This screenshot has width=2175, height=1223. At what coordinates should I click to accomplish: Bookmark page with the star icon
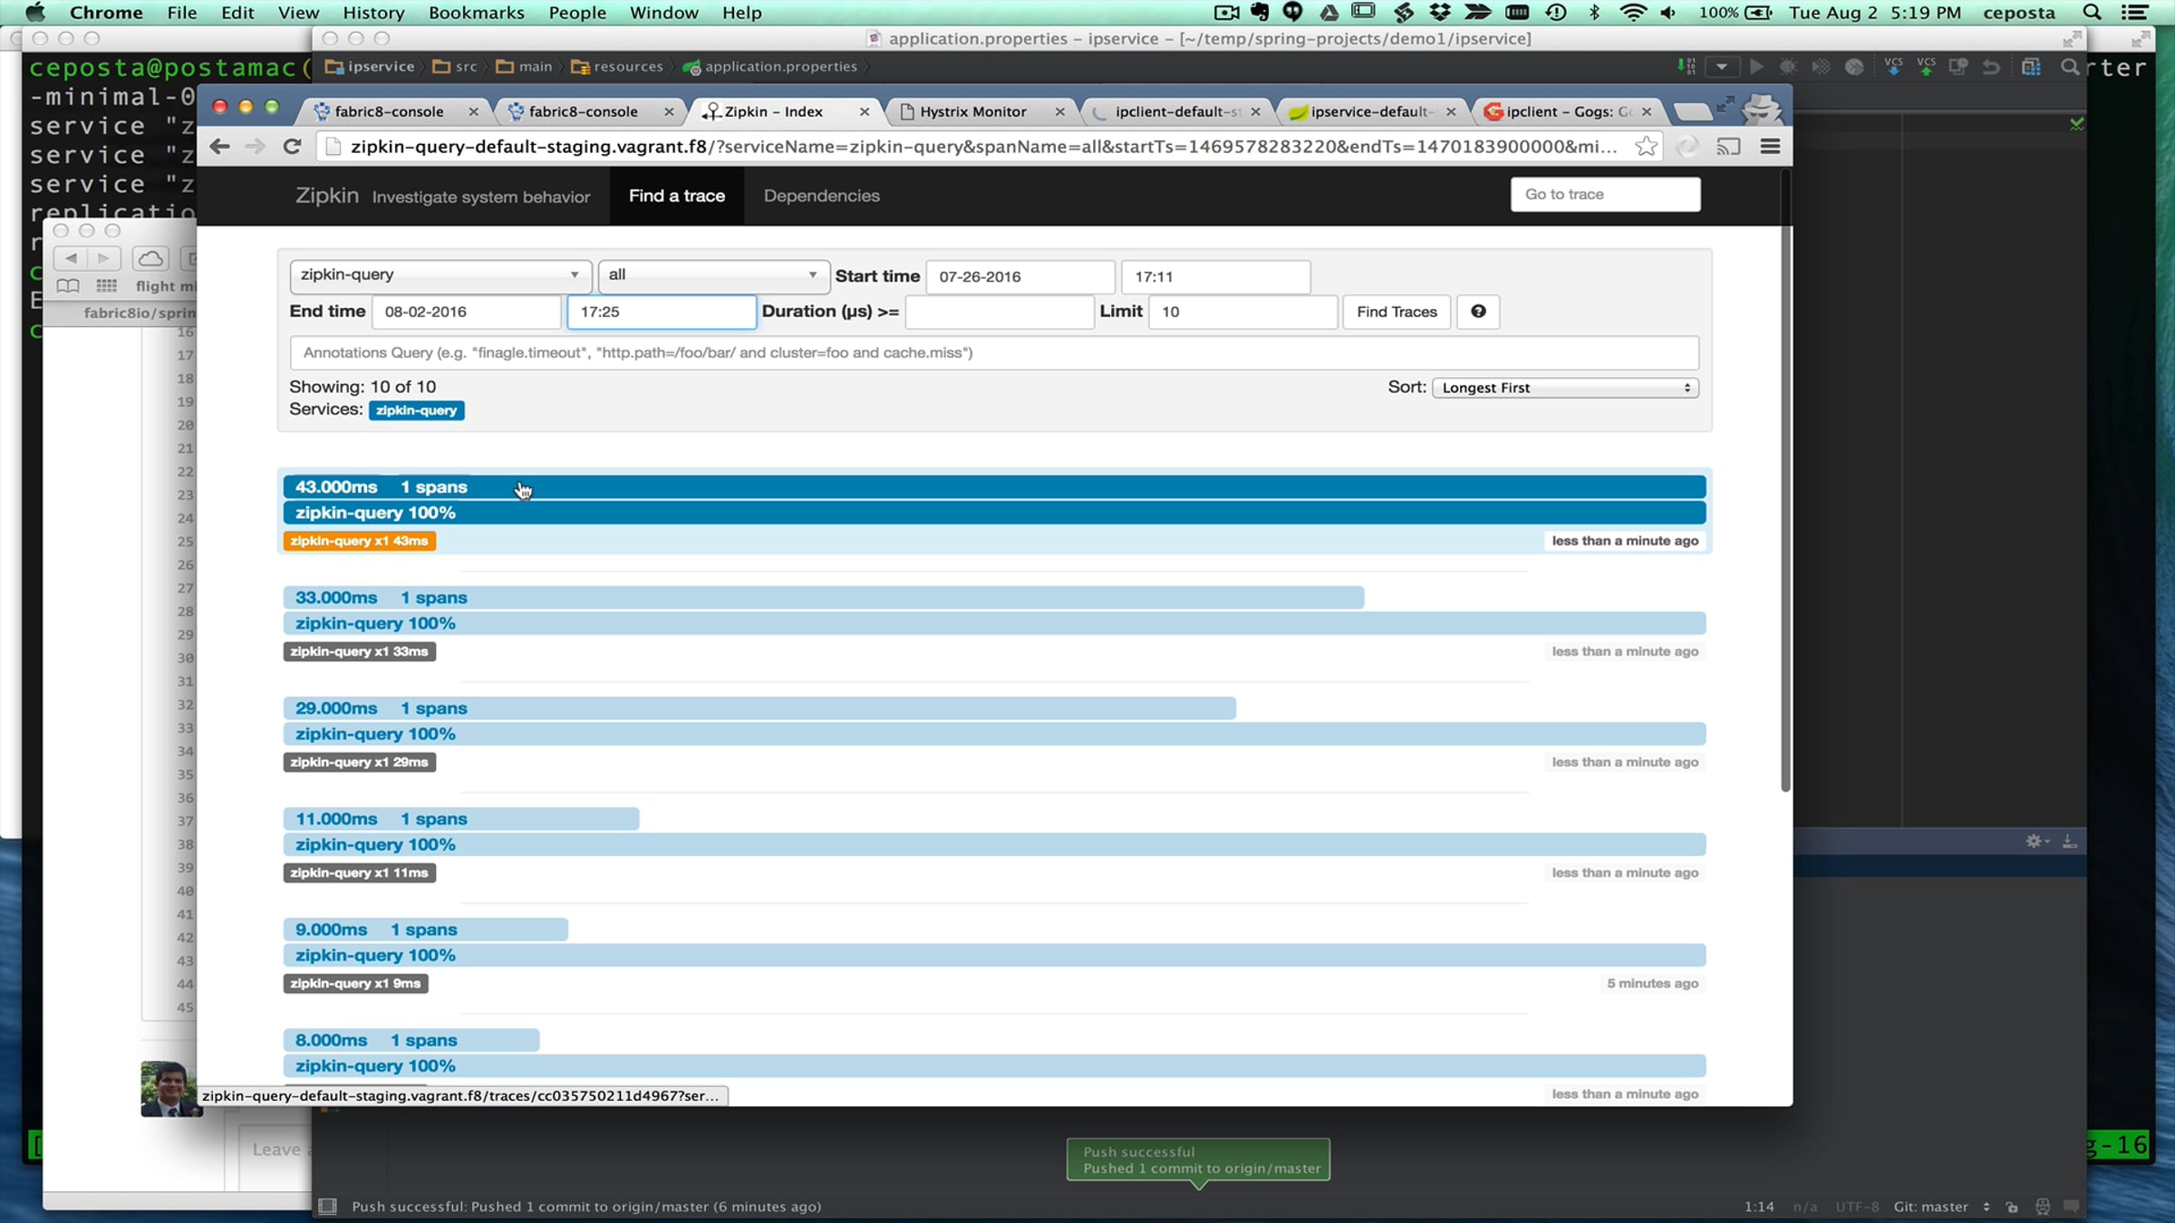click(1647, 147)
